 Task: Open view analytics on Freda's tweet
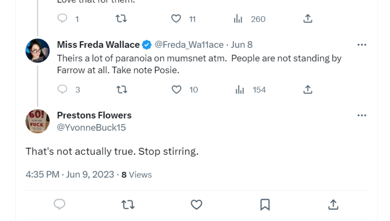[x=239, y=89]
